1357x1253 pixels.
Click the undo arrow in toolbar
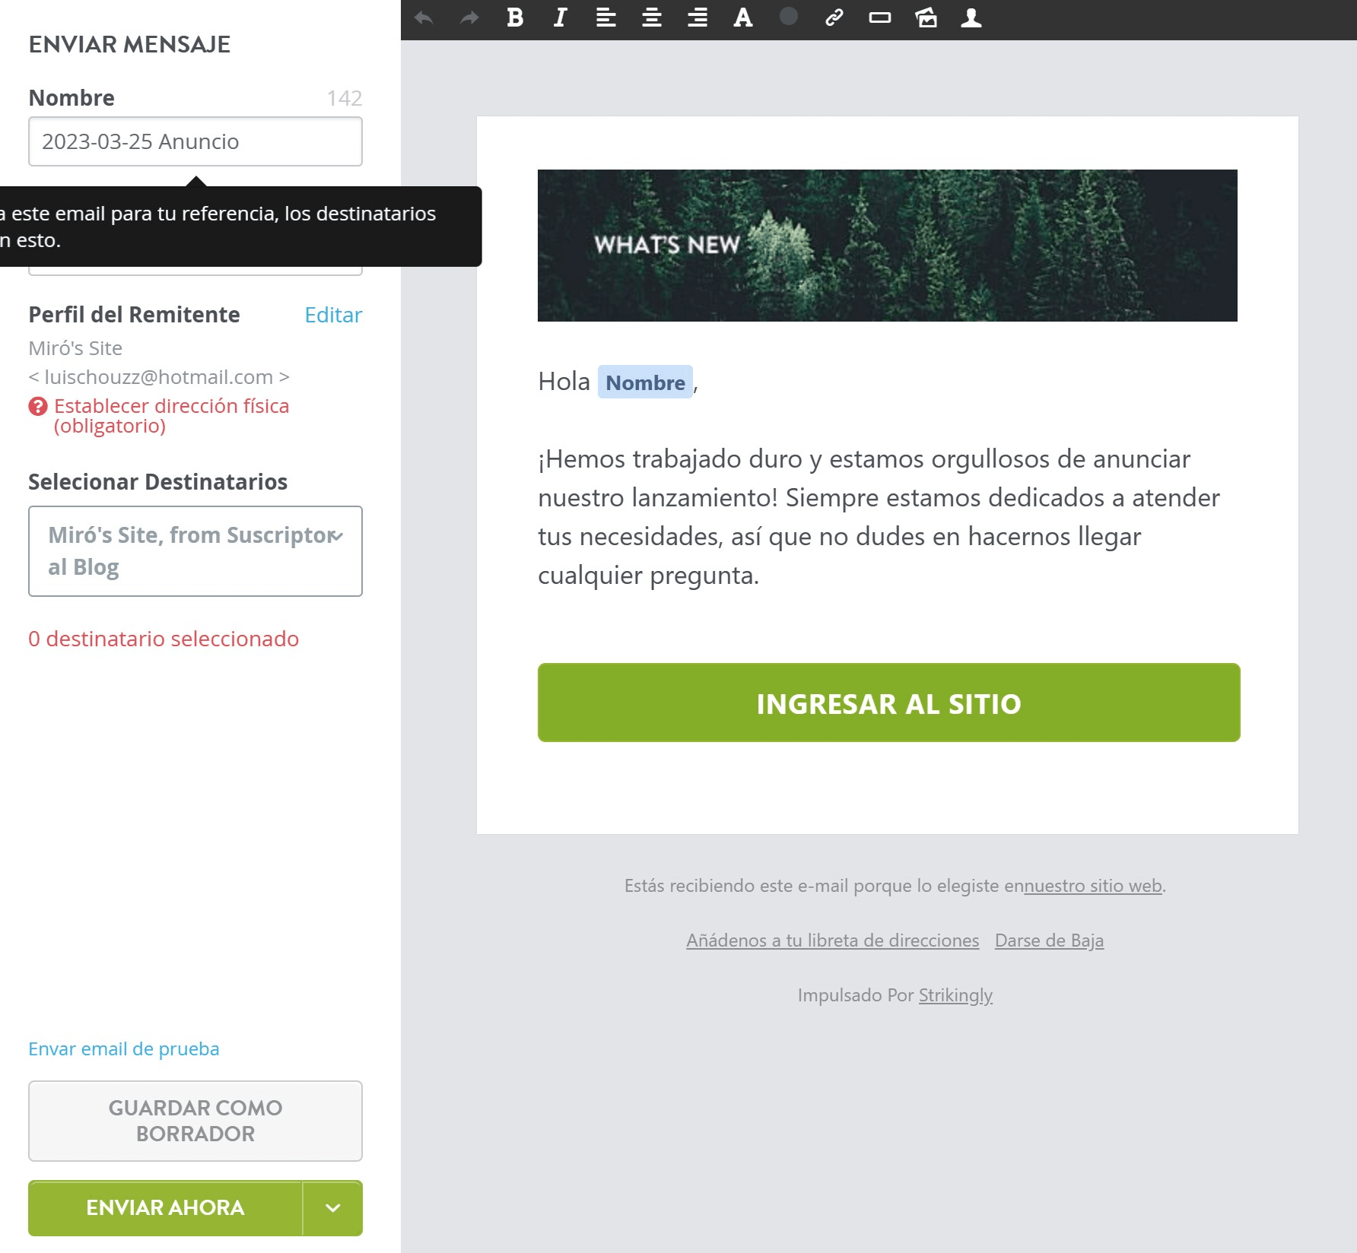(424, 17)
